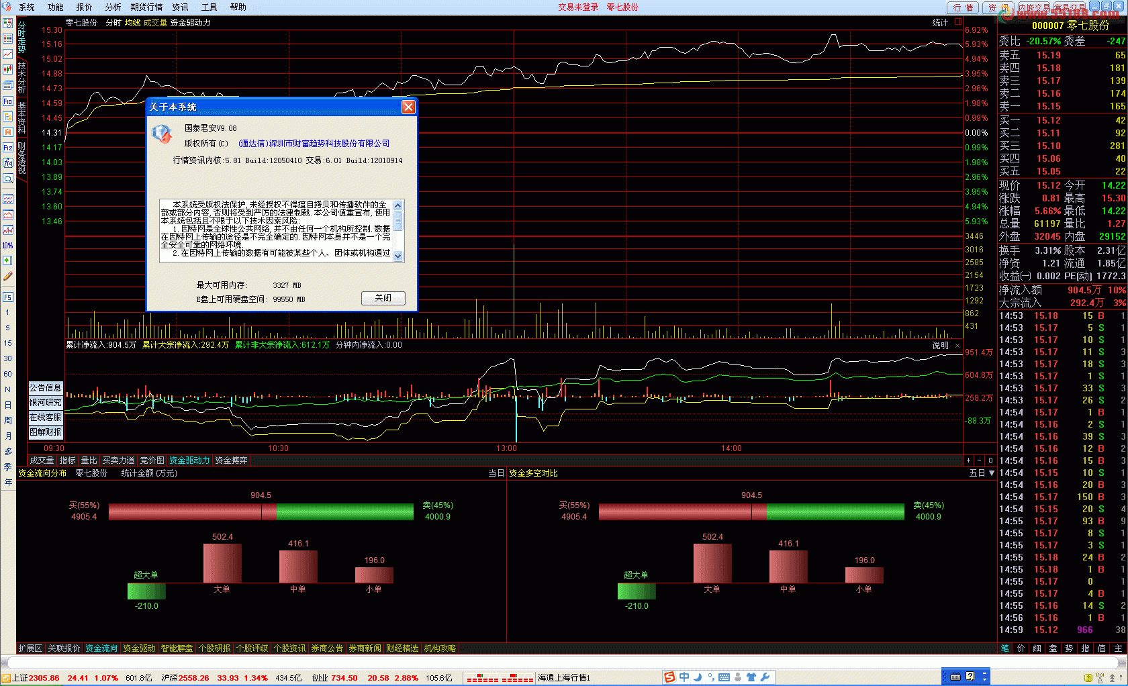Toggle the 均线 average line overlay
Image resolution: width=1128 pixels, height=686 pixels.
(x=133, y=23)
